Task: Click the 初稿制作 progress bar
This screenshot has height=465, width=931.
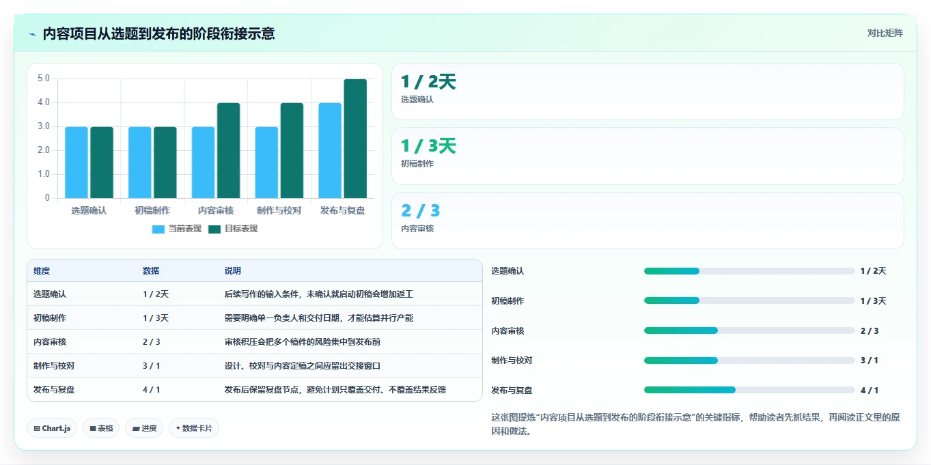Action: tap(749, 300)
